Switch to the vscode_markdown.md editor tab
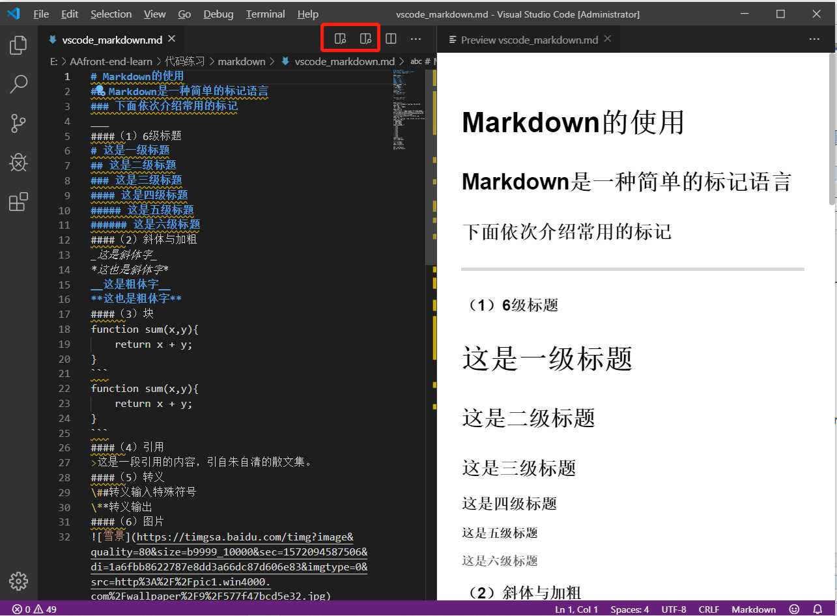Viewport: 837px width, 616px height. pos(111,40)
